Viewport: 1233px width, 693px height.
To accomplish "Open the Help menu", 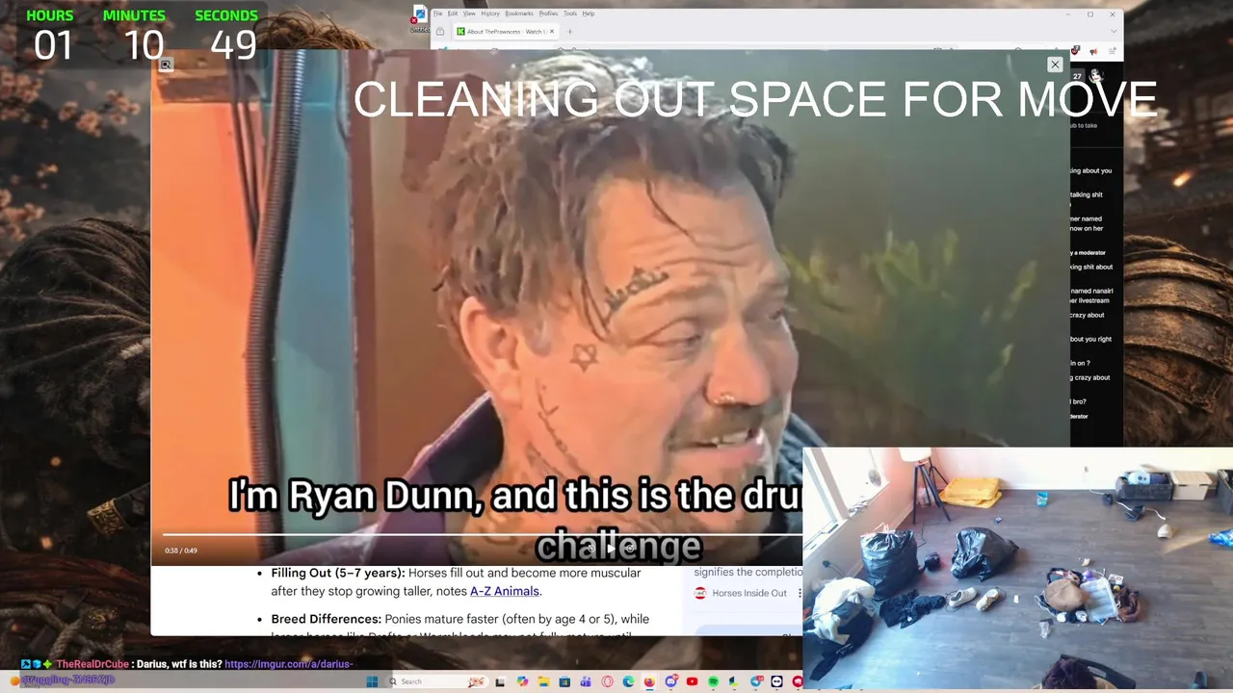I will tap(589, 13).
